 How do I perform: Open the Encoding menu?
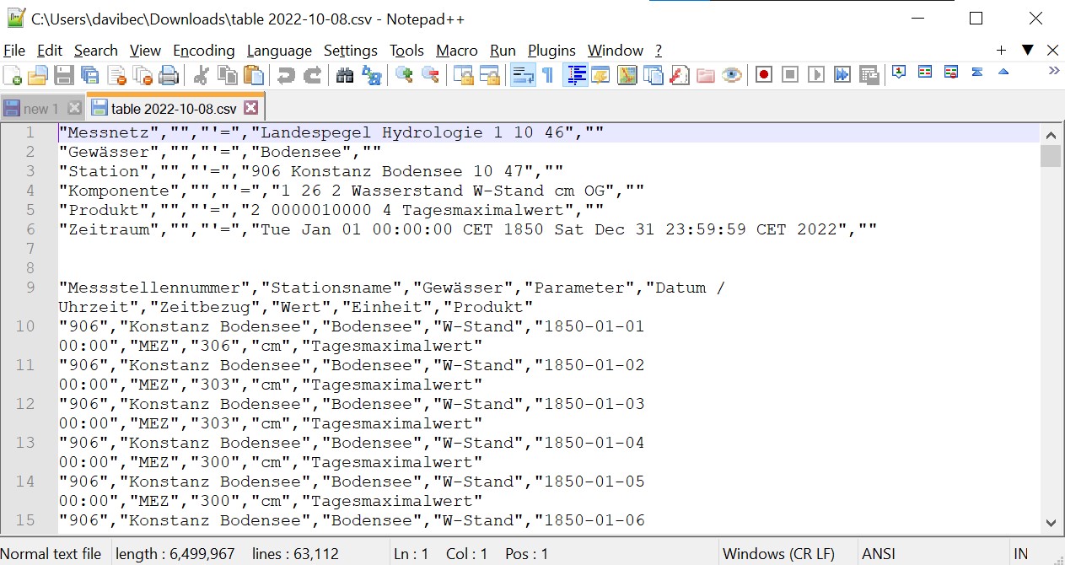(203, 51)
